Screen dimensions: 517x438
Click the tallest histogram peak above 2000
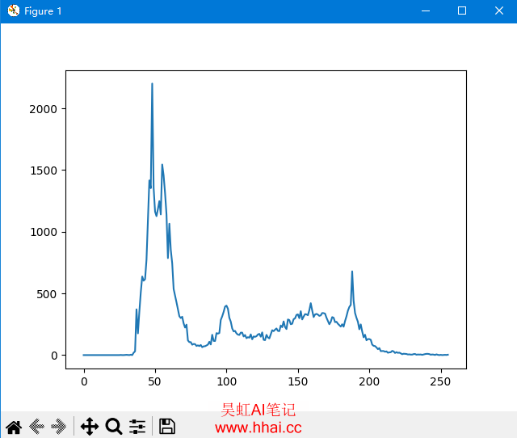click(x=152, y=84)
